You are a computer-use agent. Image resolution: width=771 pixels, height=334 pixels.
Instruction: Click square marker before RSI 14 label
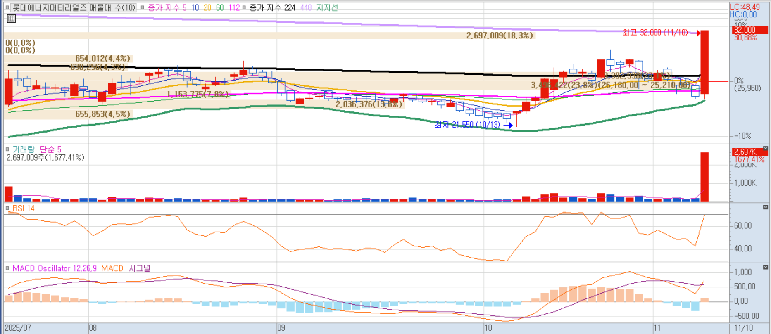[7, 208]
